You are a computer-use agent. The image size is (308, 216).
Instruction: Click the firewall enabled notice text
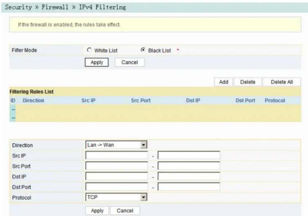(x=69, y=25)
